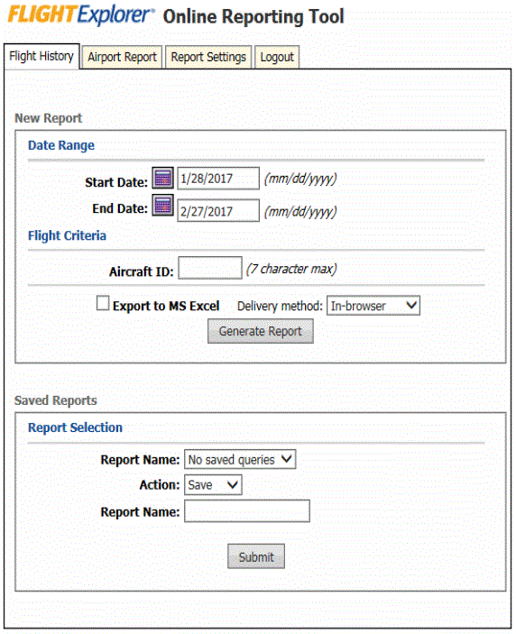Click the Online Reporting Tool title
Viewport: 516px width, 634px height.
pos(253,17)
